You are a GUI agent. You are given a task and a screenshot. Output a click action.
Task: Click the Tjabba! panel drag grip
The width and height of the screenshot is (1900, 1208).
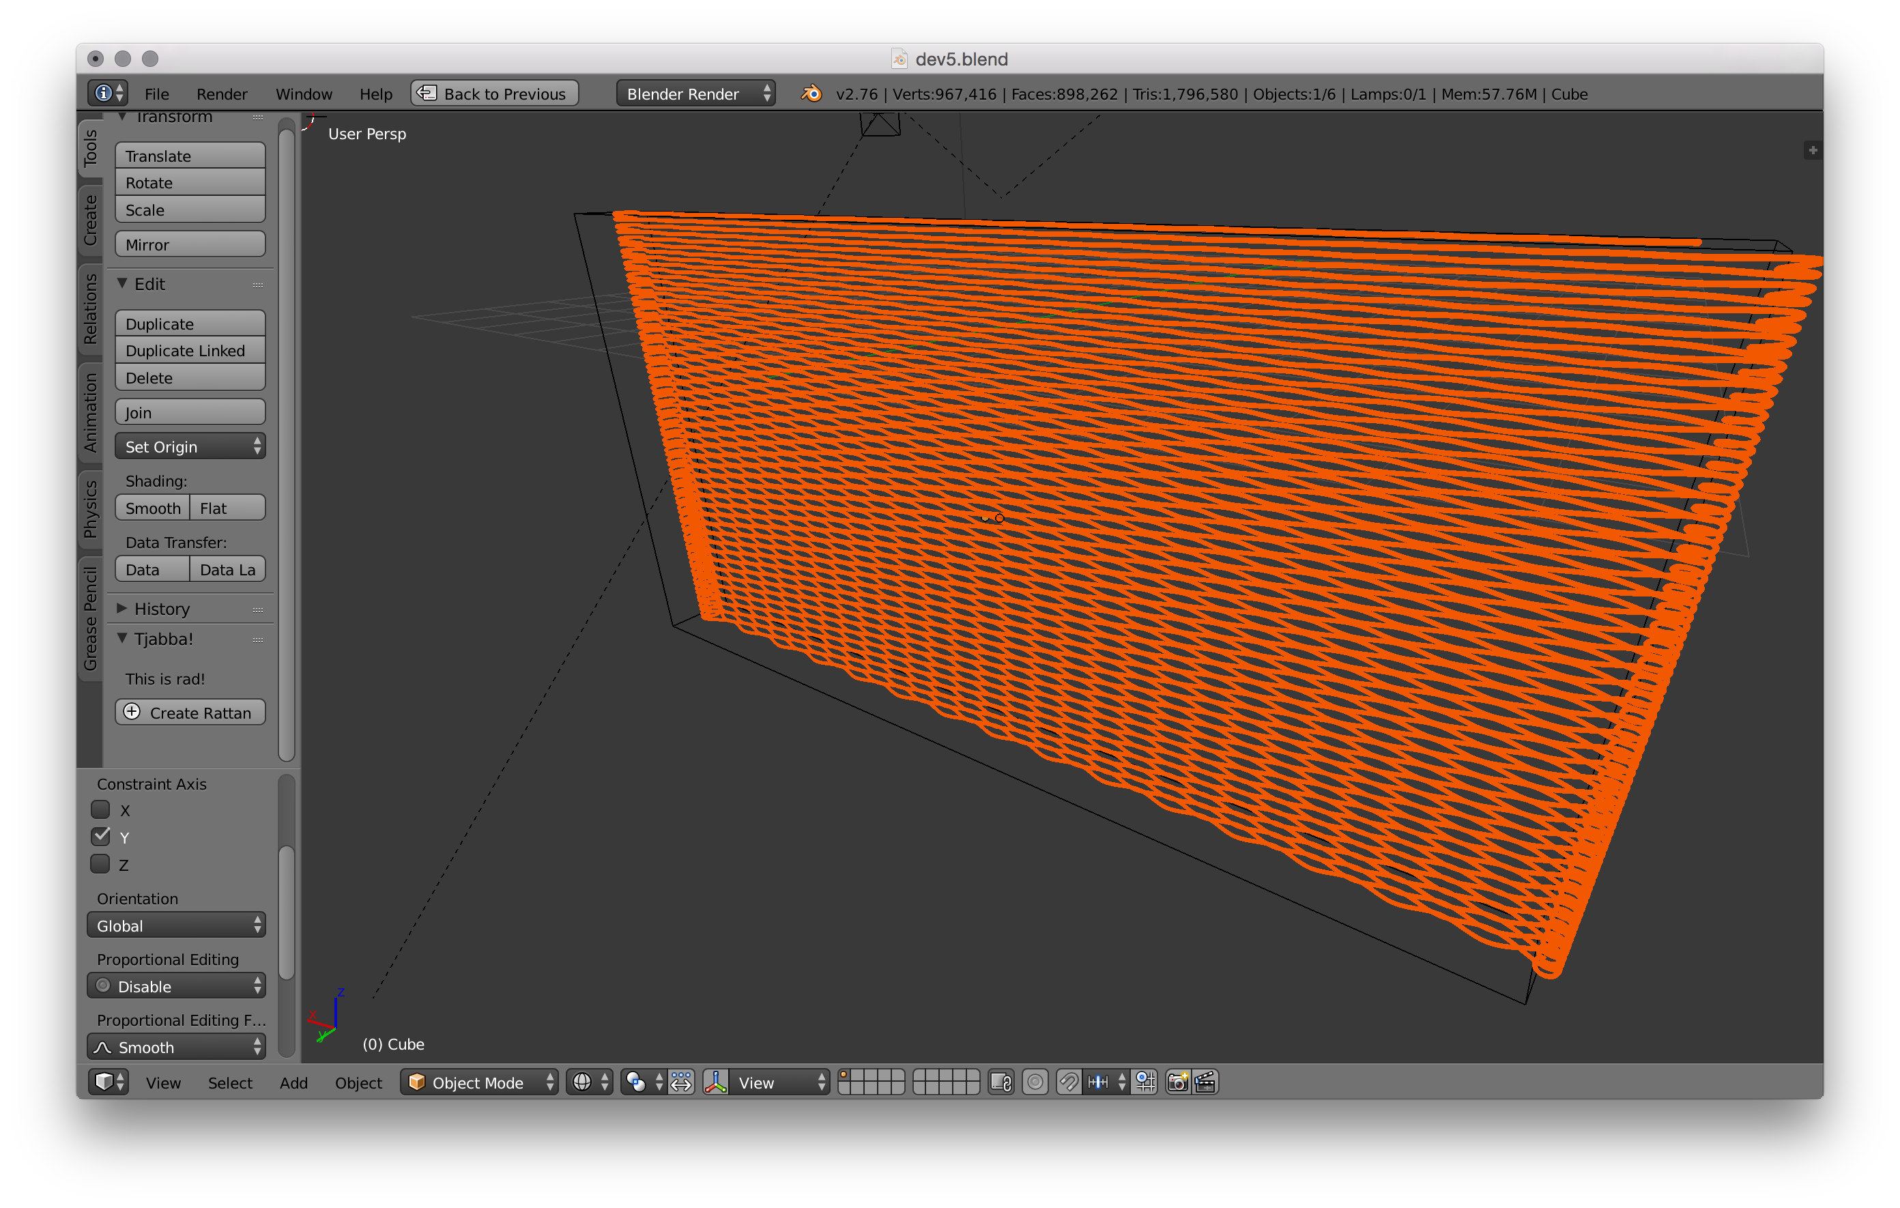click(257, 640)
